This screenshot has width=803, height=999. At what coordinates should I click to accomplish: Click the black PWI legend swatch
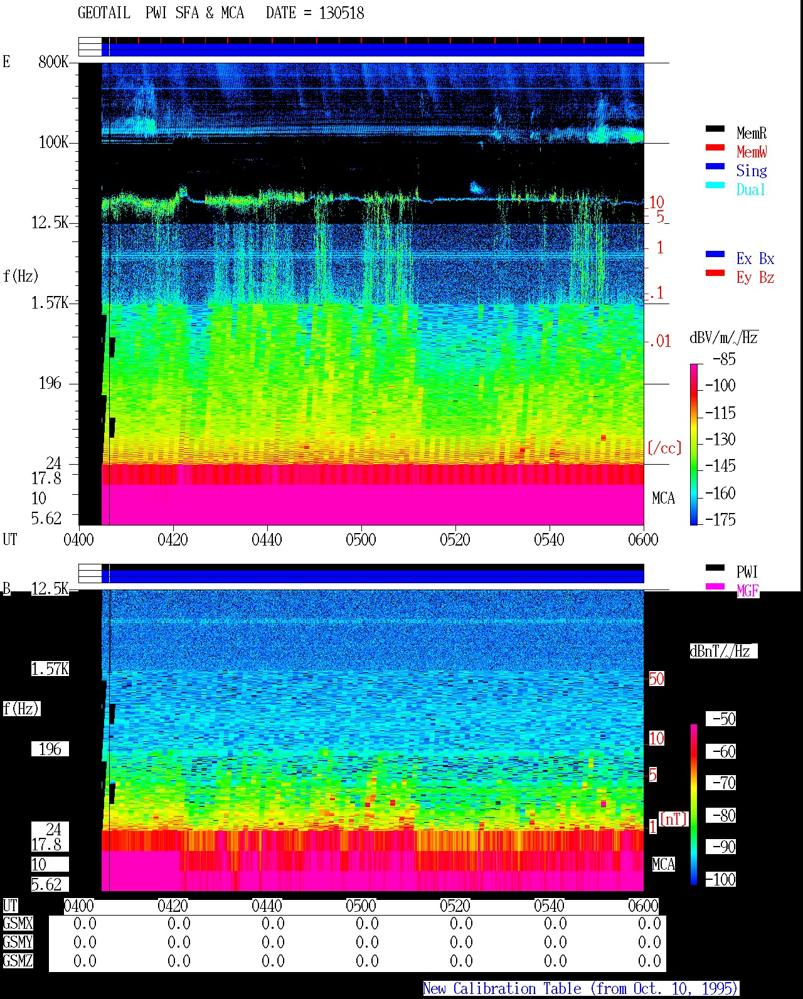point(715,568)
